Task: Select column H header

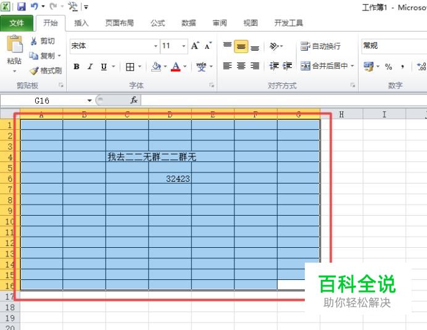Action: (341, 114)
